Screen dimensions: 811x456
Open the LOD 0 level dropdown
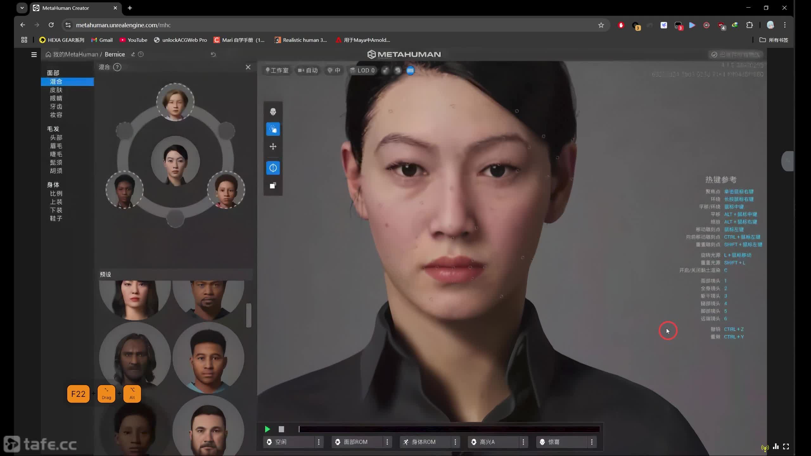pyautogui.click(x=362, y=71)
